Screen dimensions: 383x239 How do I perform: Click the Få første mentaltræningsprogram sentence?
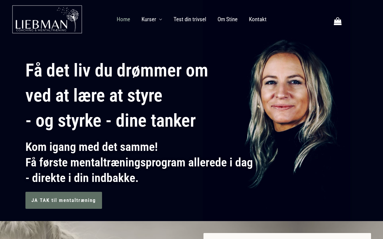(x=139, y=163)
